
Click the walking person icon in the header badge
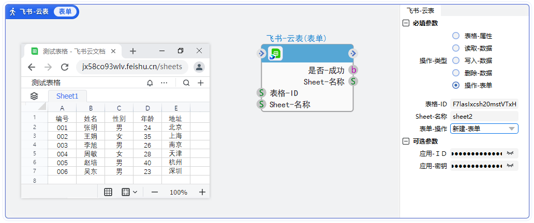tap(12, 12)
